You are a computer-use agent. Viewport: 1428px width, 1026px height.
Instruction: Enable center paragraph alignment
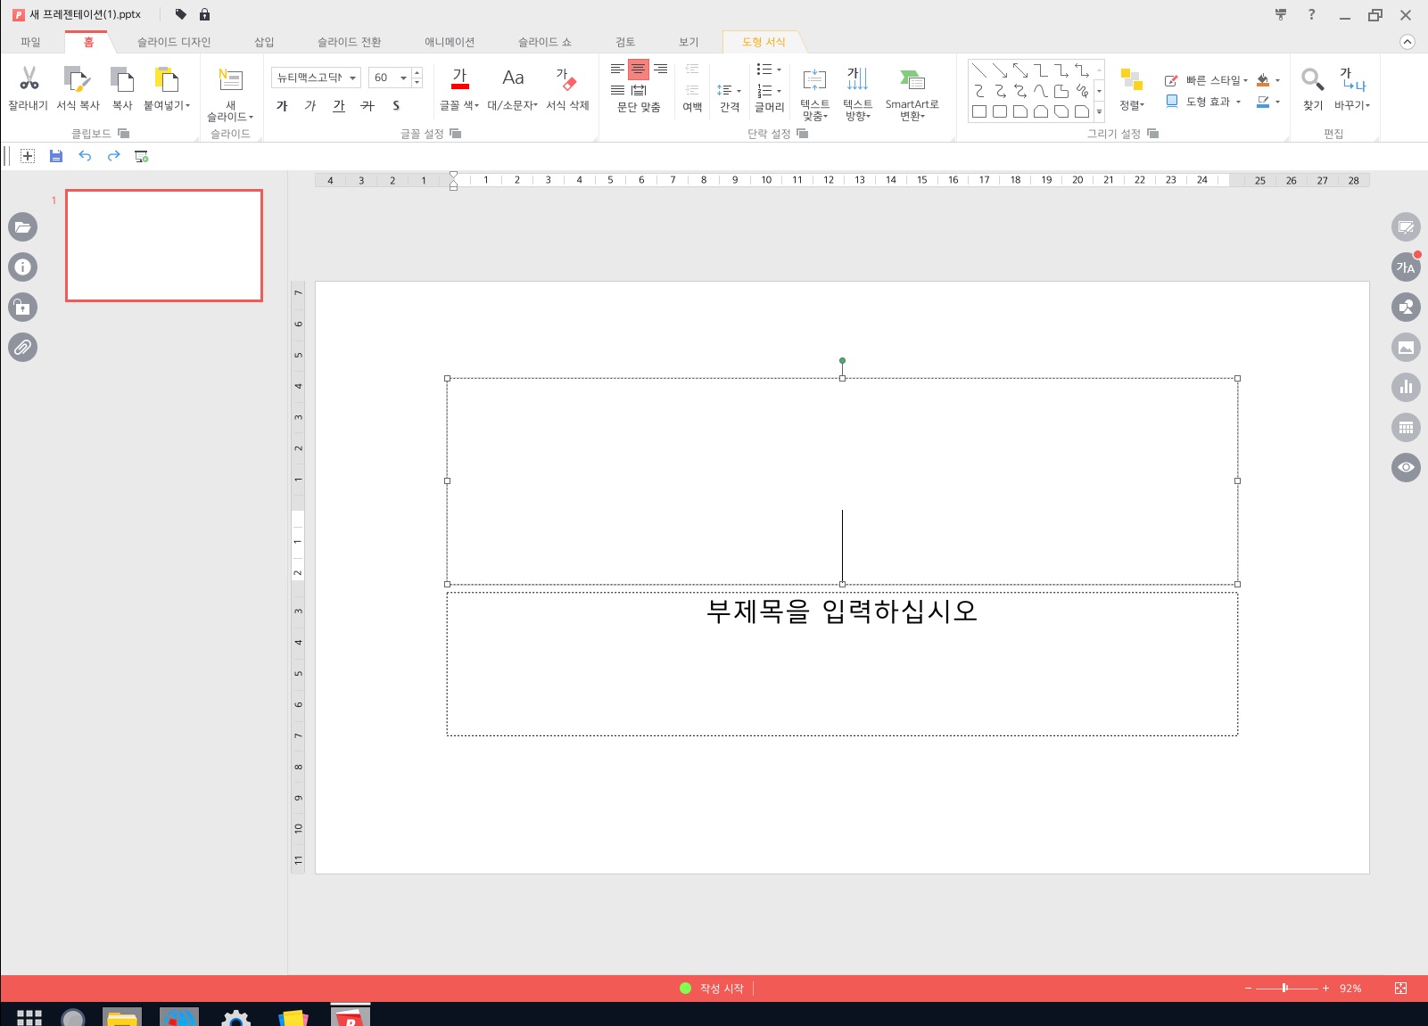point(637,68)
